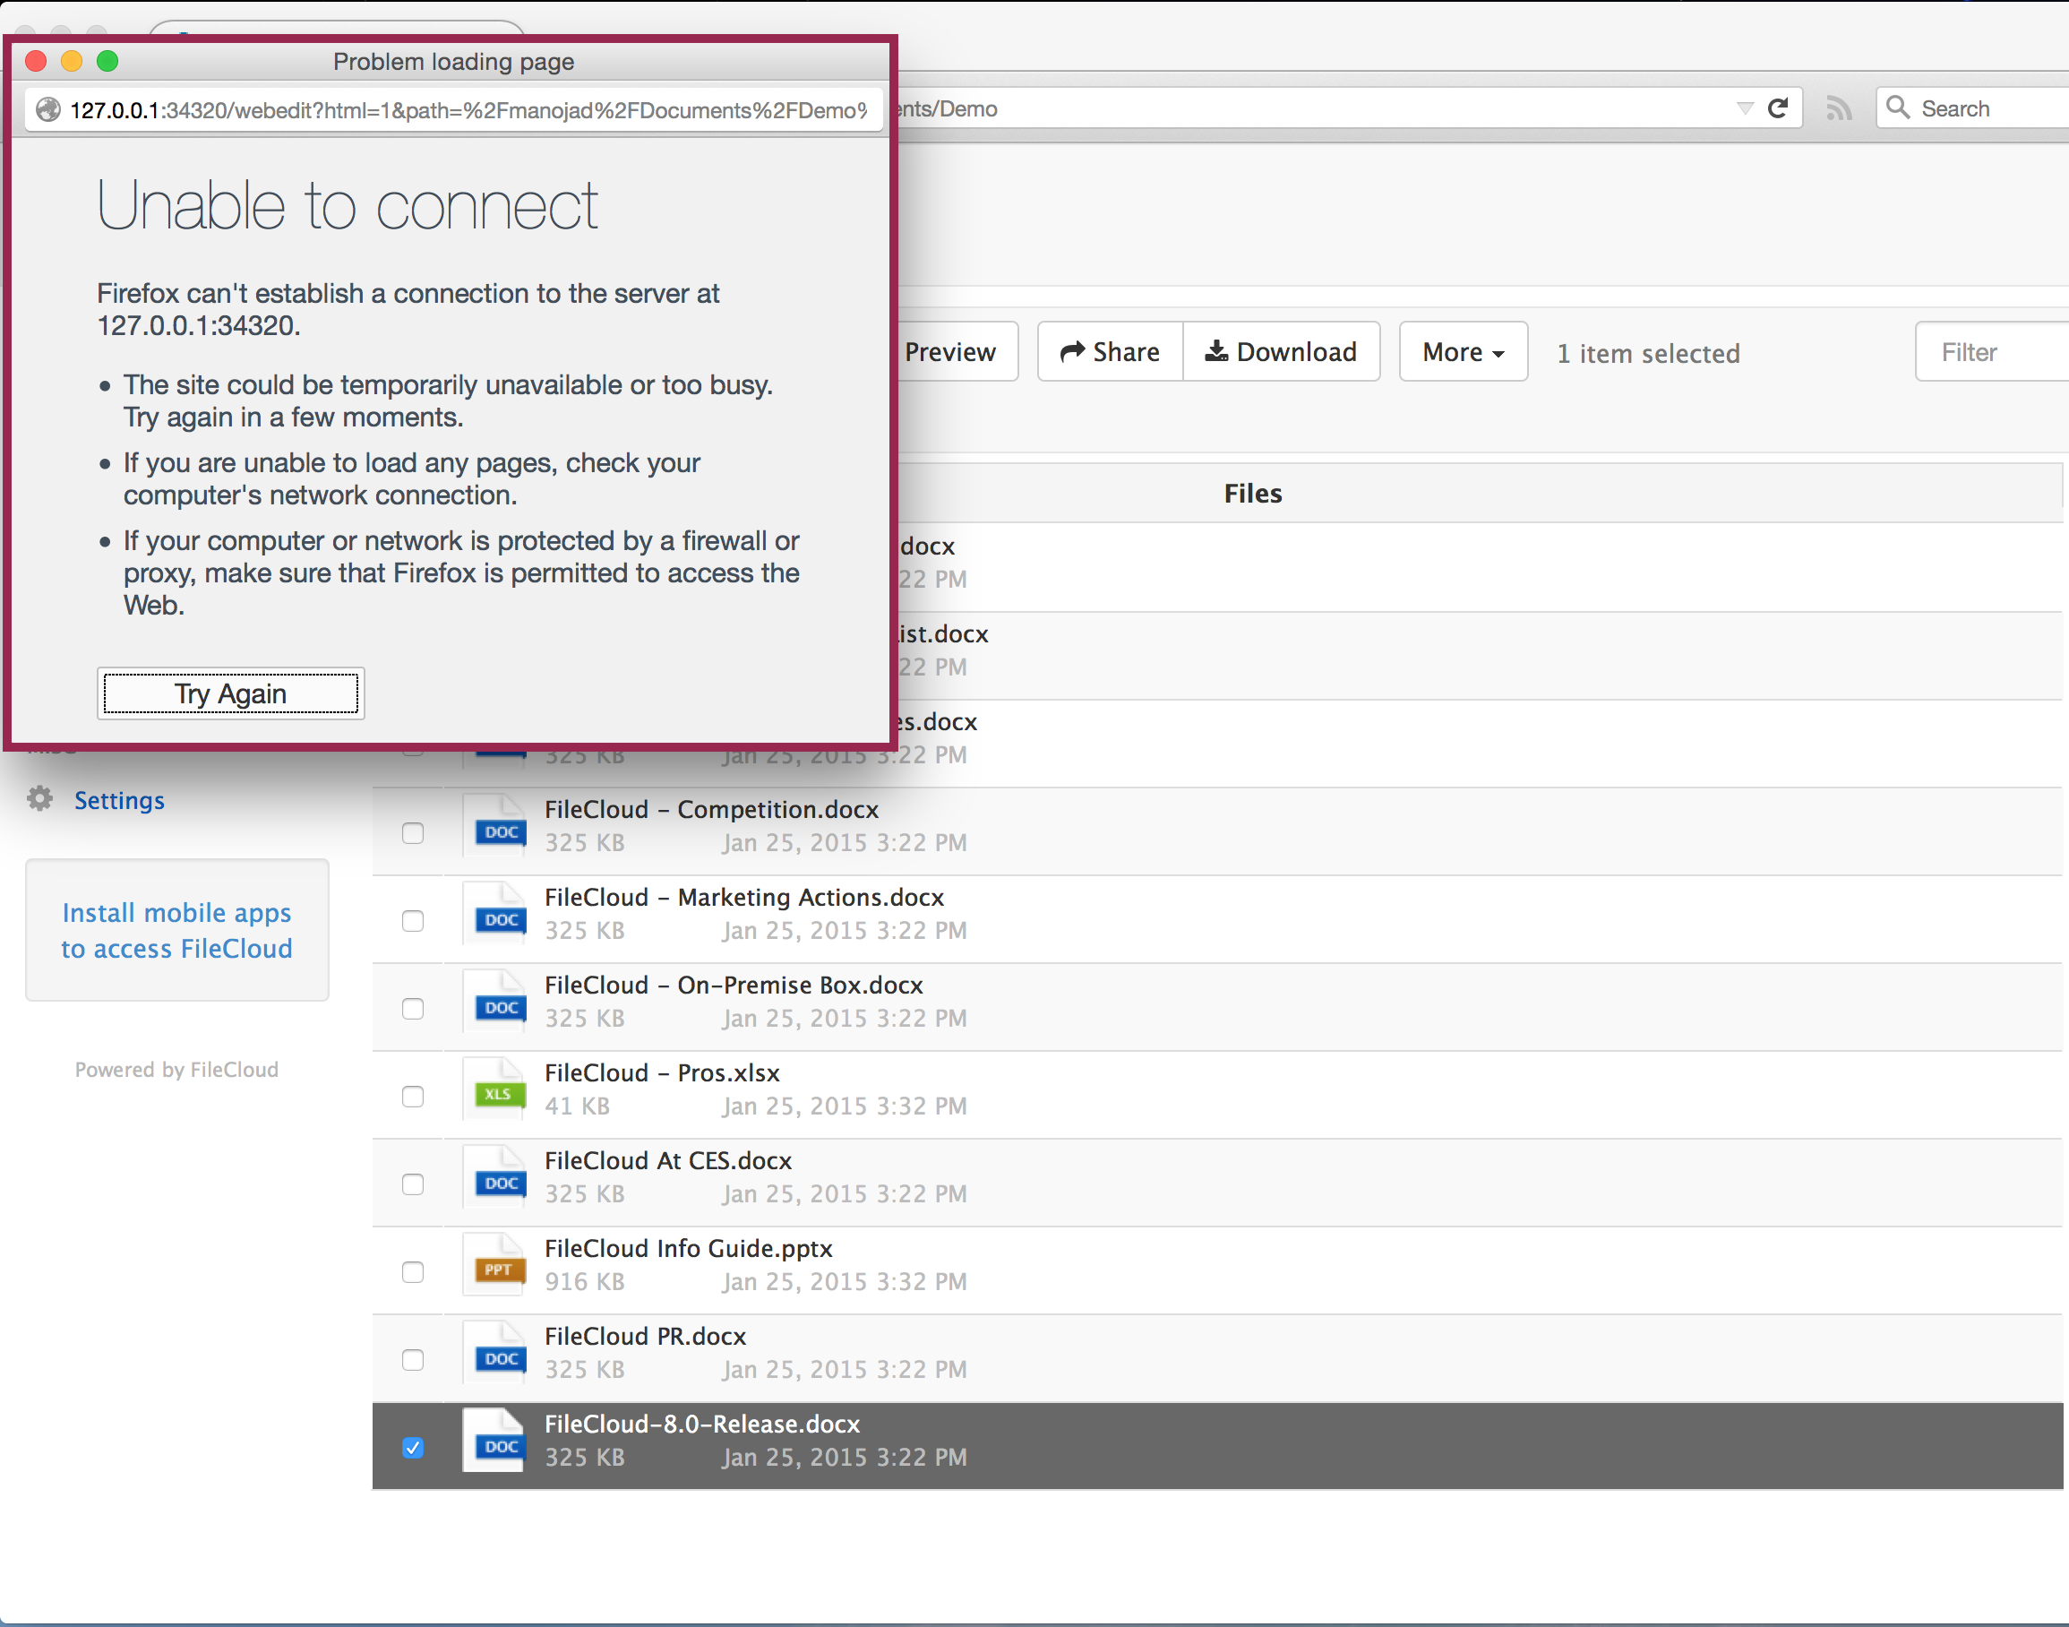Click the browser Search field
This screenshot has width=2069, height=1627.
[1972, 108]
